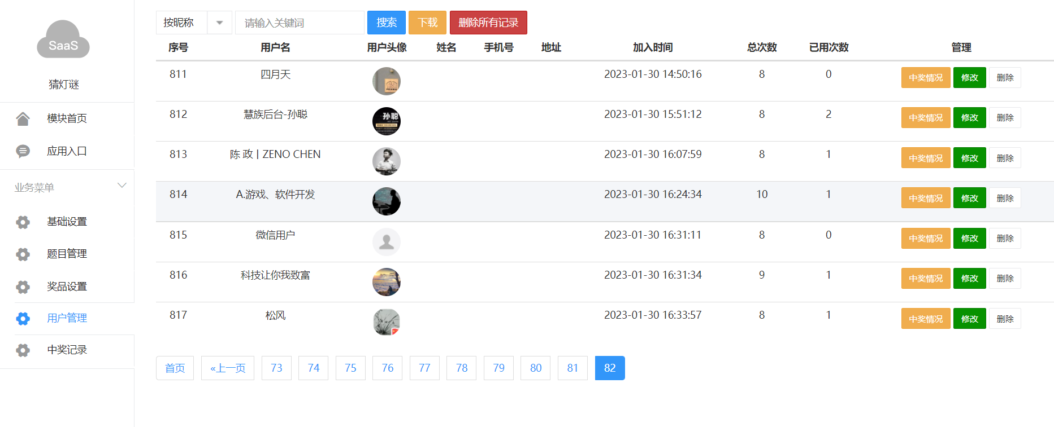1054x427 pixels.
Task: Click 中奖情况 for user 松风
Action: [x=925, y=319]
